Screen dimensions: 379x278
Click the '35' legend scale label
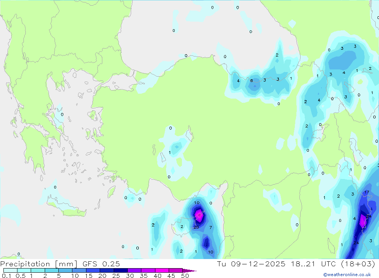[144, 276]
